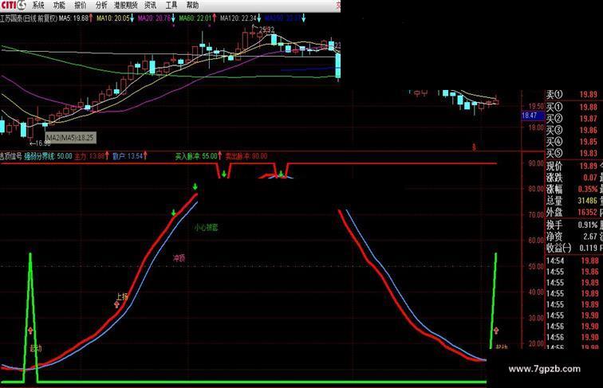Select the MA60: 22.01 indicator label
The image size is (603, 388).
195,18
